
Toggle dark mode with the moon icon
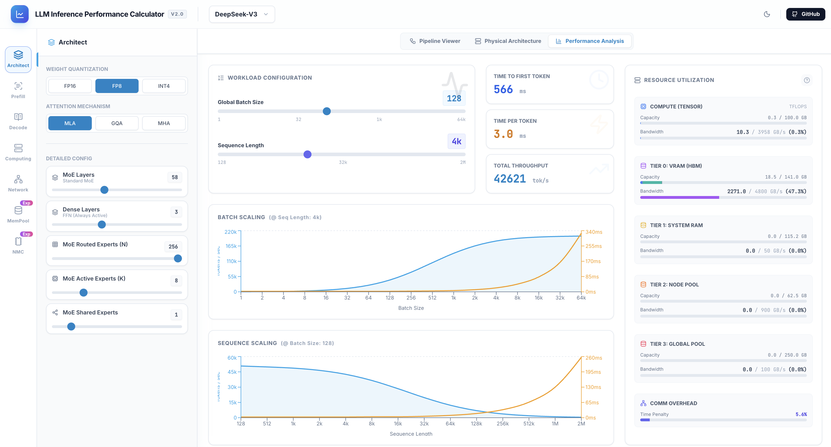767,14
